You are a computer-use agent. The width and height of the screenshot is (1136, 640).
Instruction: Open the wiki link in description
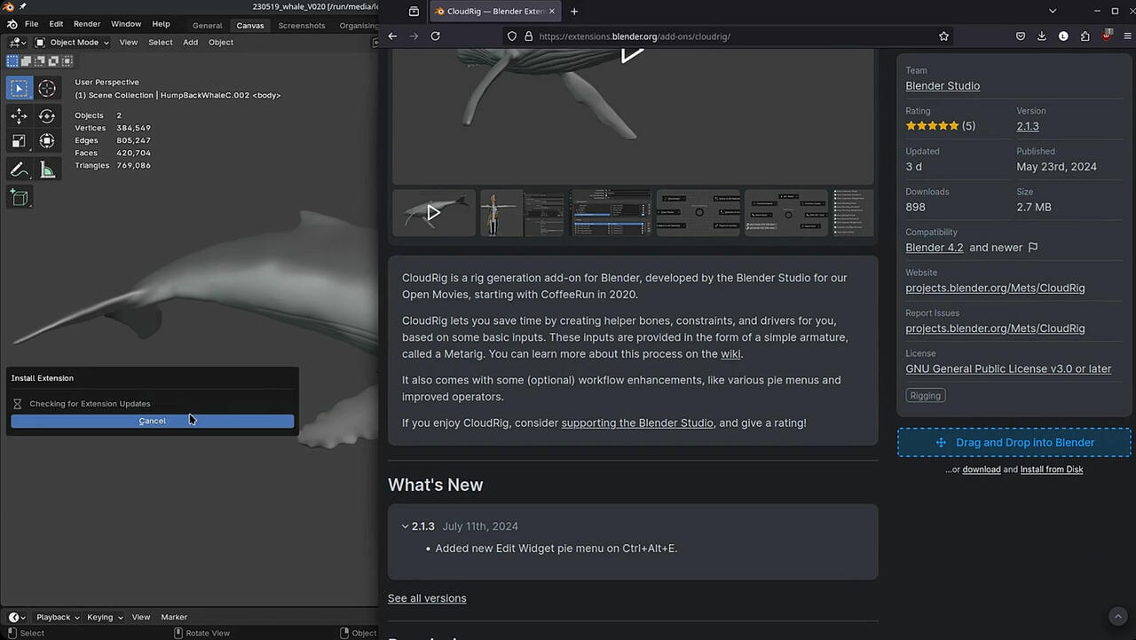730,354
